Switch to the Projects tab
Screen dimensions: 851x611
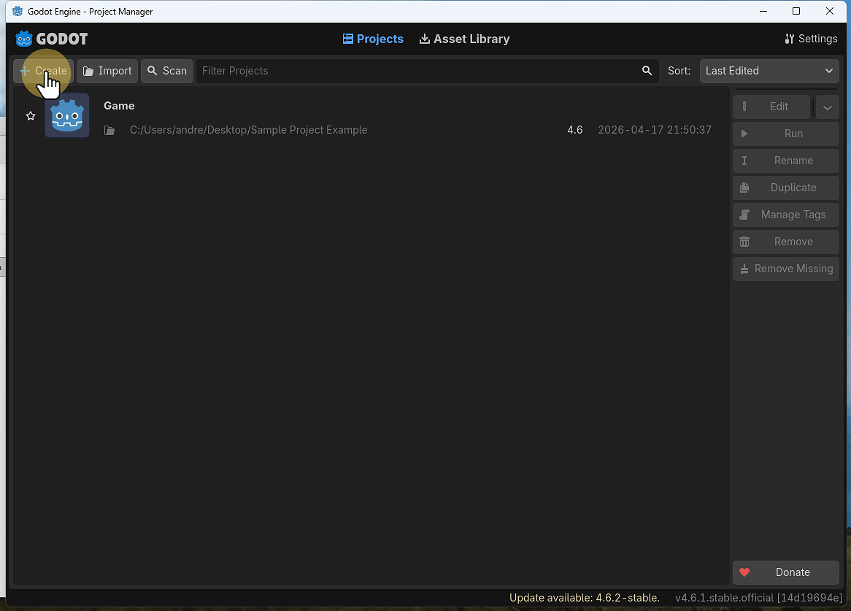pyautogui.click(x=373, y=39)
